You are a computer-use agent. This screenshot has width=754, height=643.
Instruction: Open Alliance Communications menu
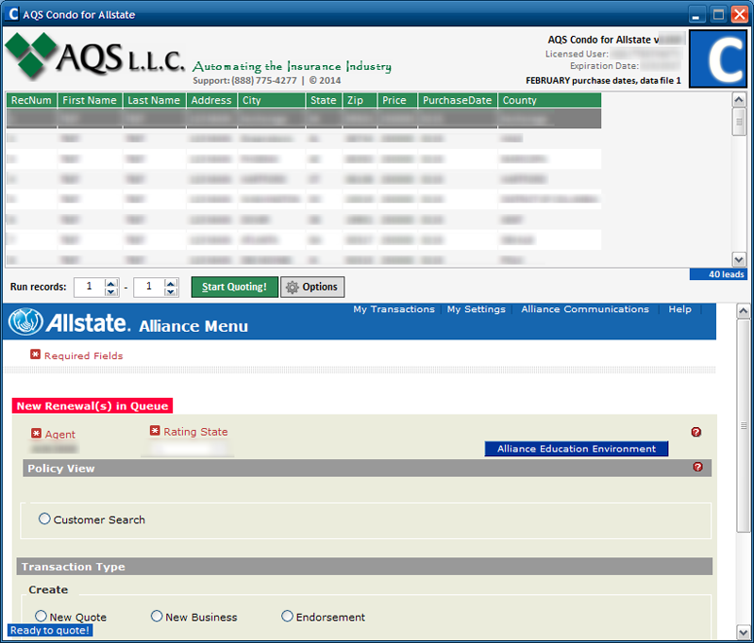585,309
